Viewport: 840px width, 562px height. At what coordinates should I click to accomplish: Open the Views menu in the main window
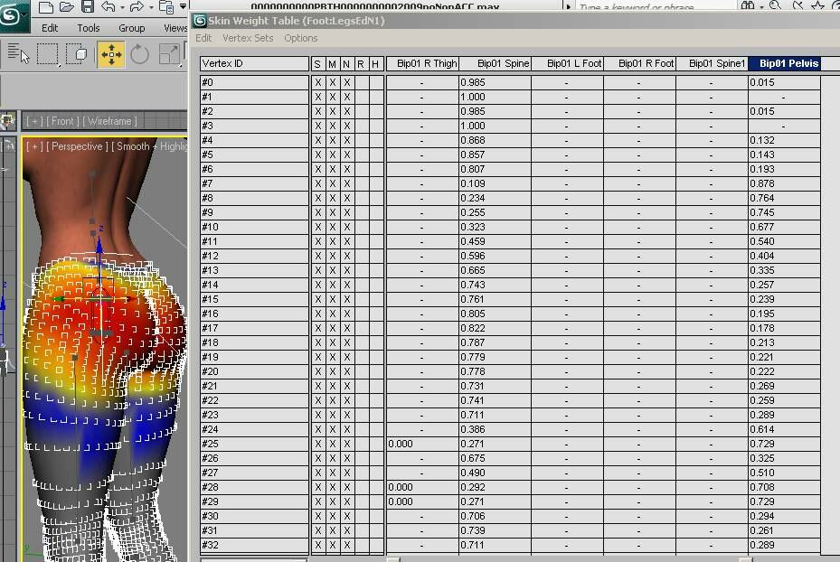point(175,28)
